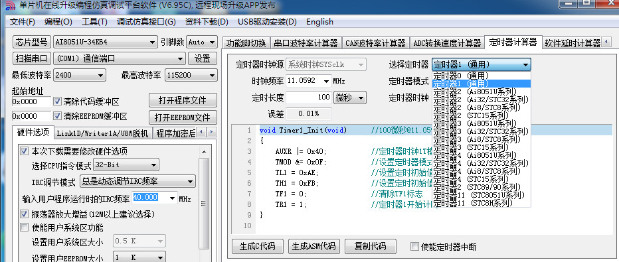Enable 使能定时器中断 checkbox
The width and height of the screenshot is (619, 262).
tap(414, 247)
